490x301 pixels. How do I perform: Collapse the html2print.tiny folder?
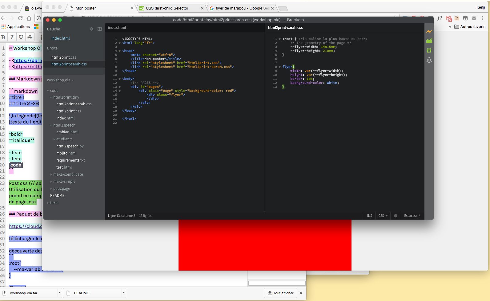[51, 97]
